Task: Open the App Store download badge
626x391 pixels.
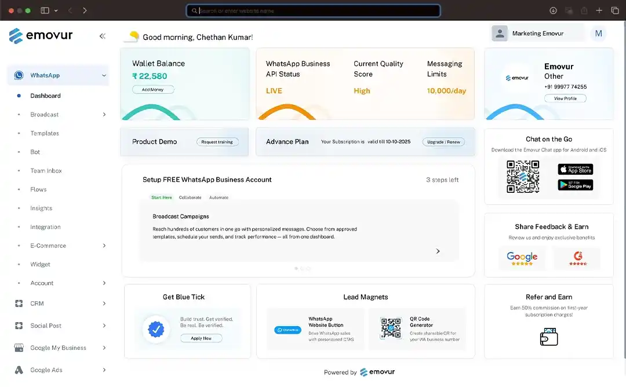Action: pos(575,169)
